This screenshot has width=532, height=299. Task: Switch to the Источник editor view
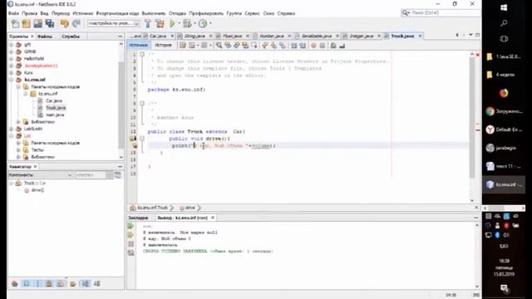[139, 45]
